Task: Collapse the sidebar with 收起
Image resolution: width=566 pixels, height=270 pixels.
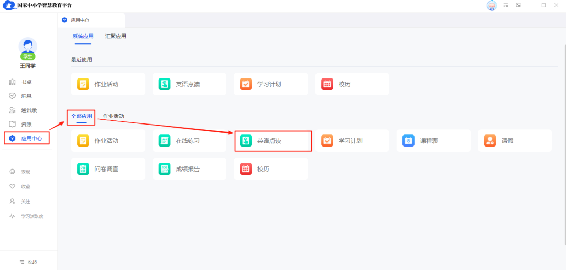Action: coord(28,262)
